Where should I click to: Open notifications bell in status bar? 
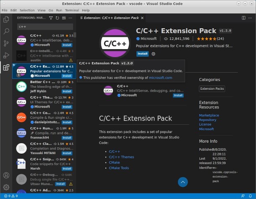(250, 196)
